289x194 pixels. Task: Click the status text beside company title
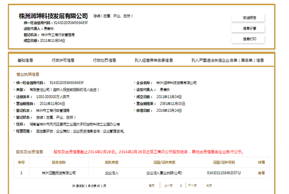point(113,16)
